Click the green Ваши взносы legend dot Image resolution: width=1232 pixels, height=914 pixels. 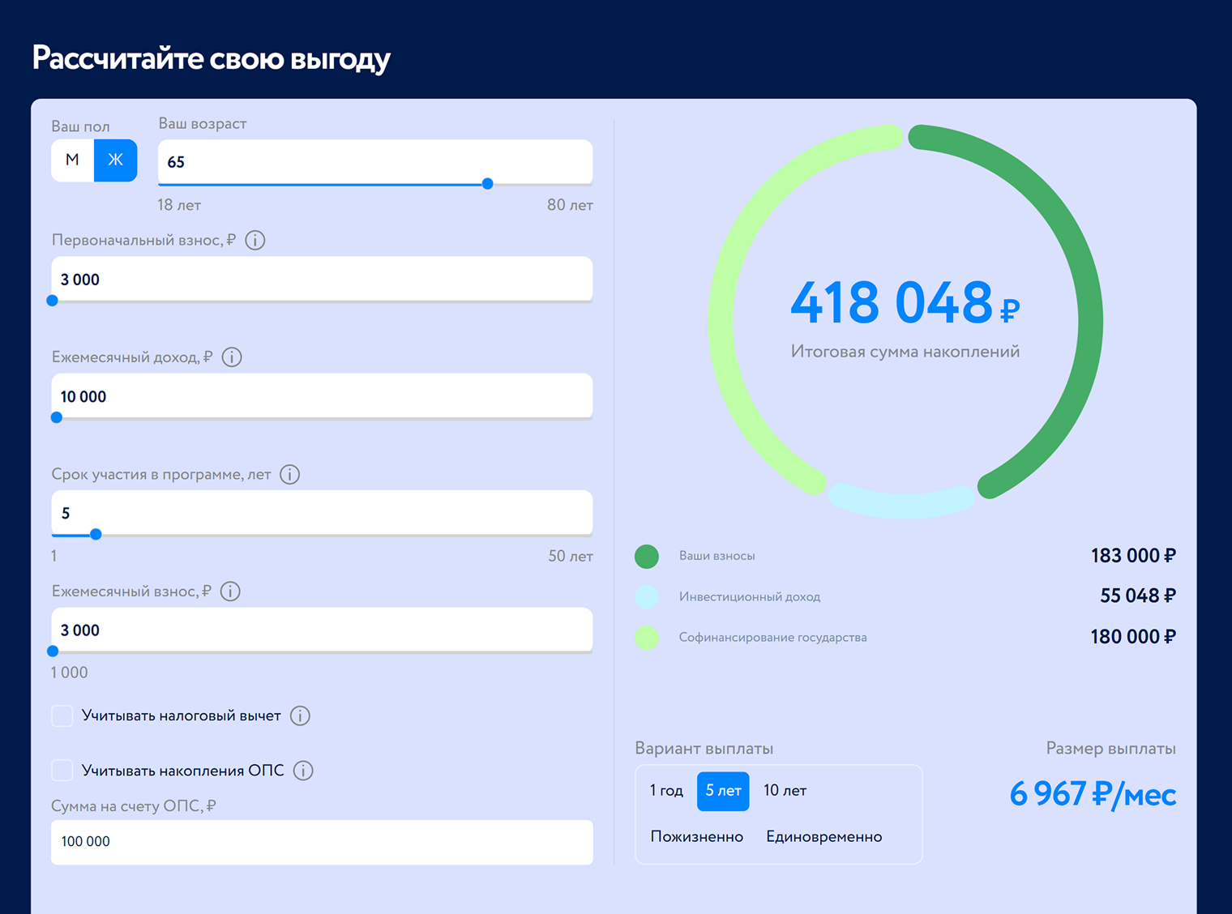(x=647, y=557)
